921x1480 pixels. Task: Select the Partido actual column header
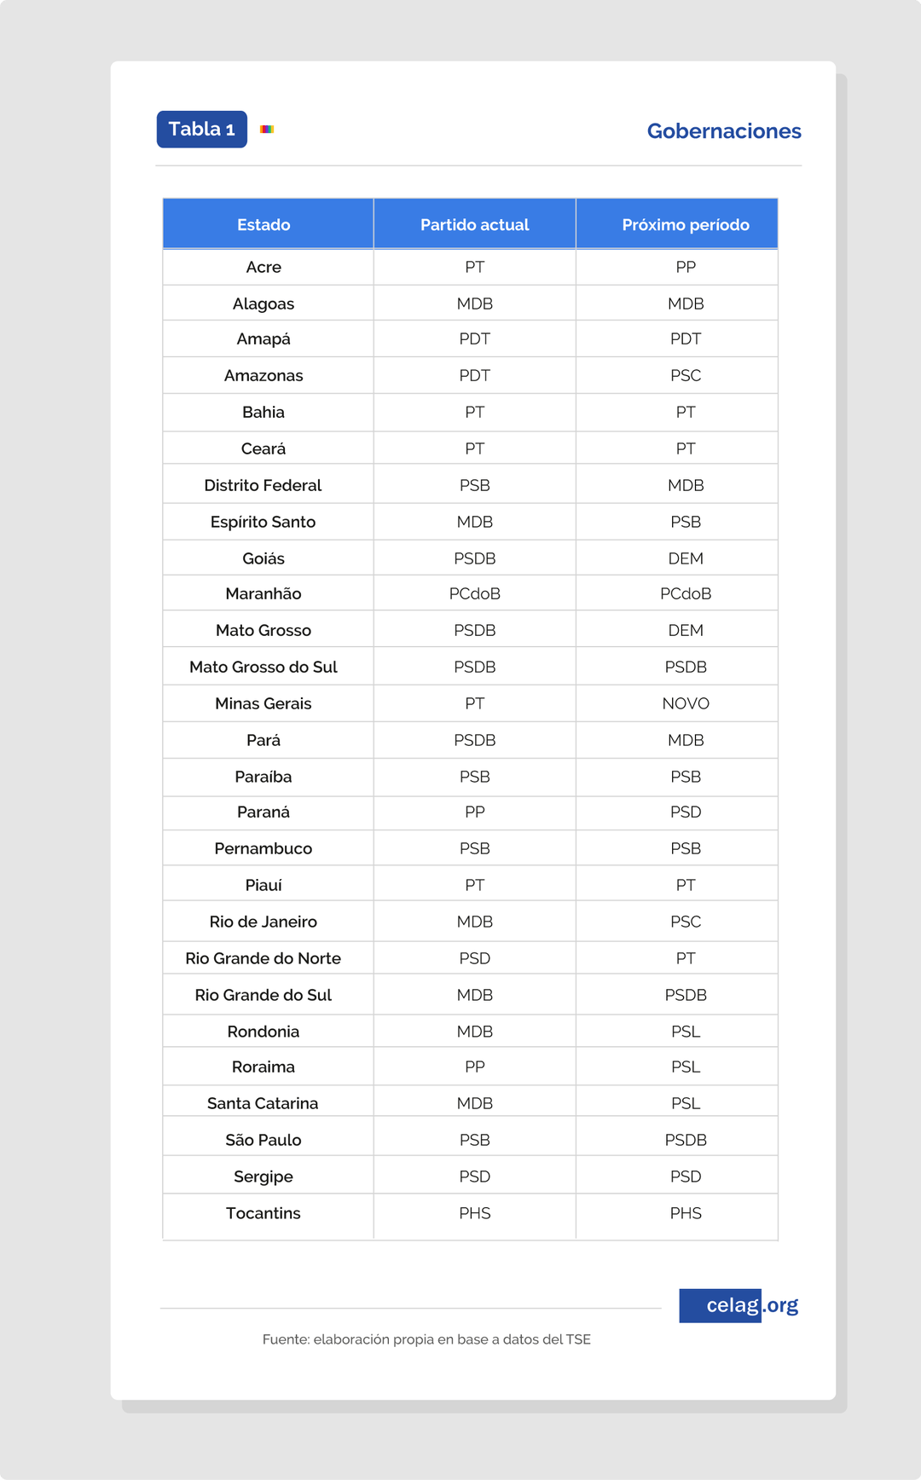pos(475,224)
